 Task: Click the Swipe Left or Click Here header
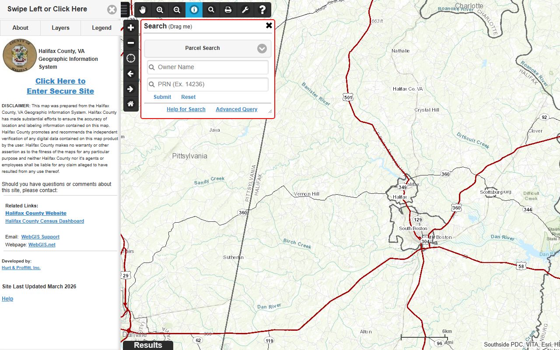point(47,9)
